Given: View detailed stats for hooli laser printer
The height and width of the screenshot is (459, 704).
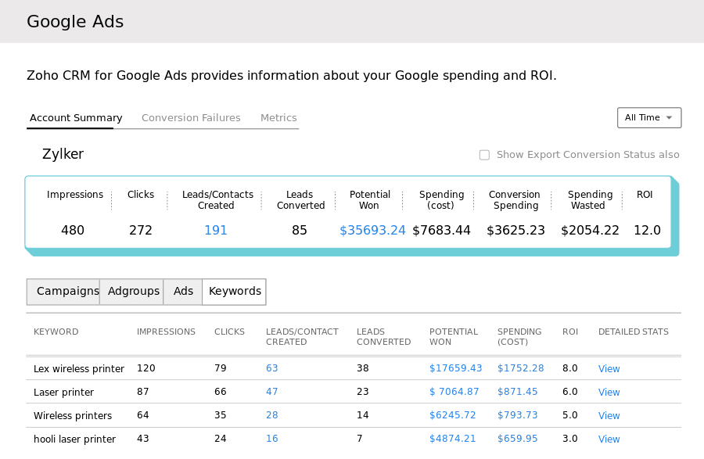Looking at the screenshot, I should (x=609, y=439).
